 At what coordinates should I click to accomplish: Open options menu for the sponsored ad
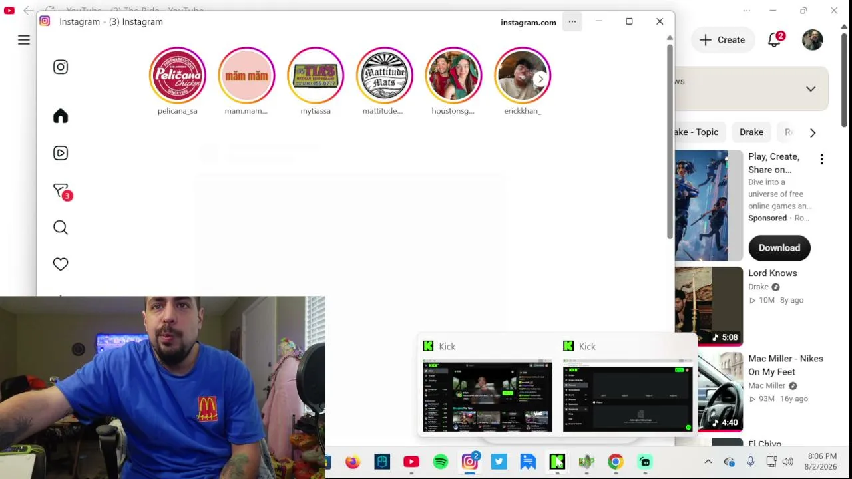[822, 159]
